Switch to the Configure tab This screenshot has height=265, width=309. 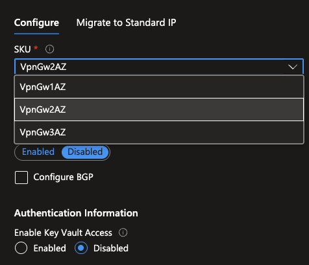pos(36,23)
